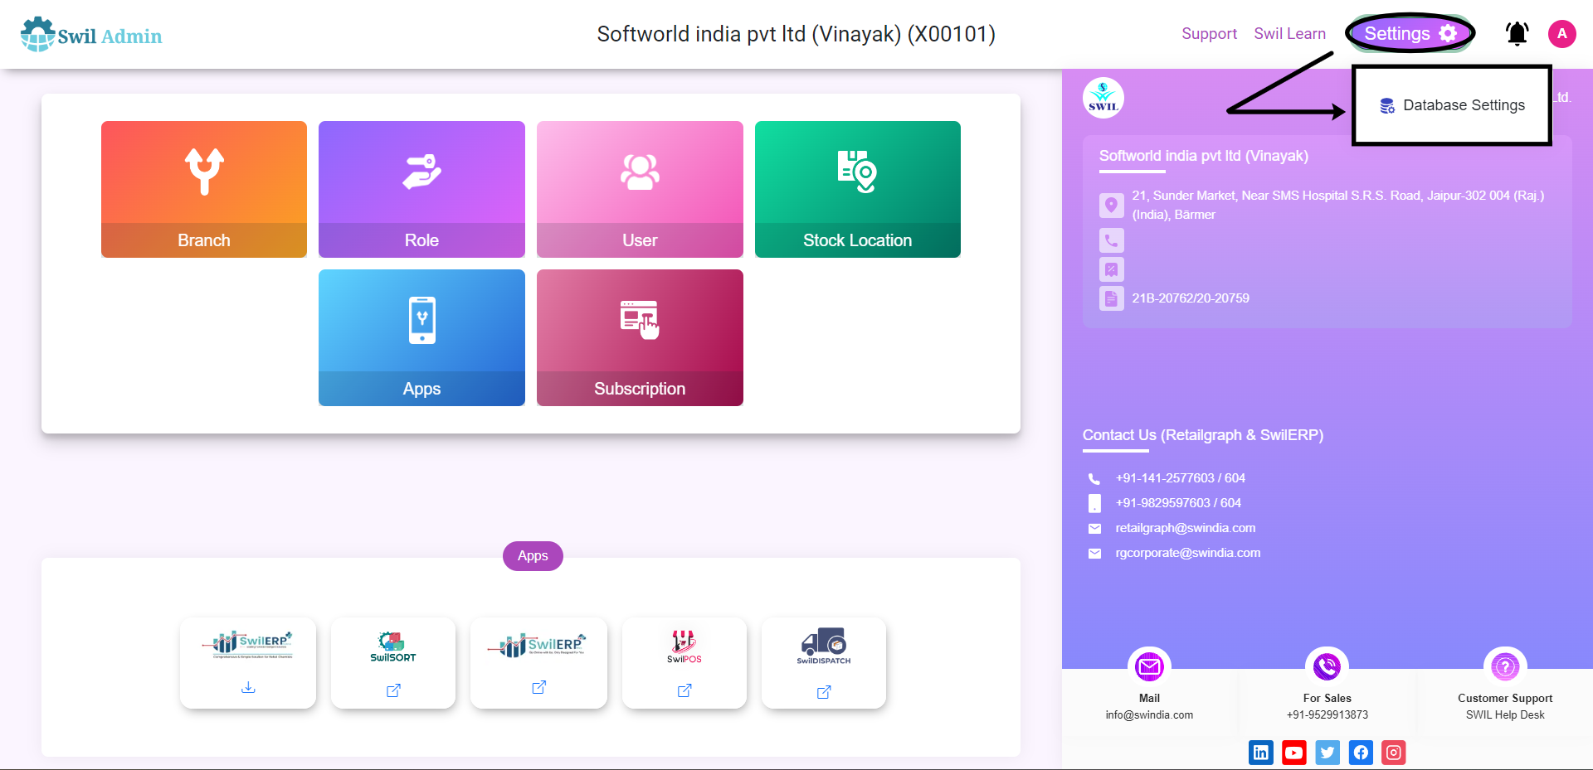Click the SwilPOS logo

(684, 647)
